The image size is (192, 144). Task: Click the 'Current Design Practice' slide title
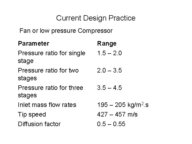point(96,18)
